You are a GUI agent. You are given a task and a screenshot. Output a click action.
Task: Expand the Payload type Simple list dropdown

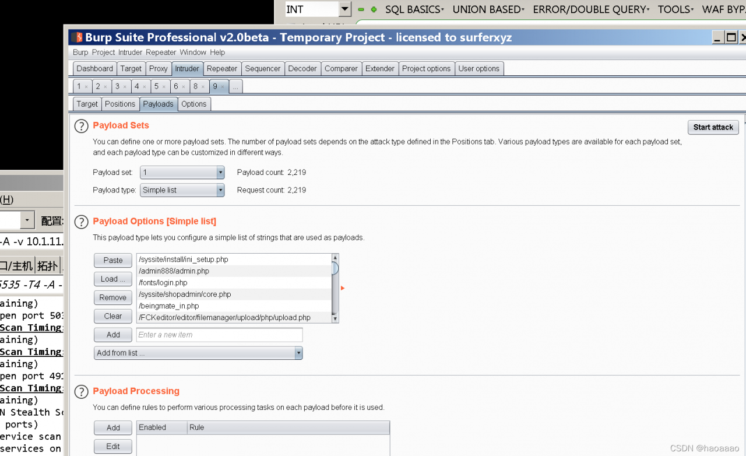pyautogui.click(x=182, y=190)
